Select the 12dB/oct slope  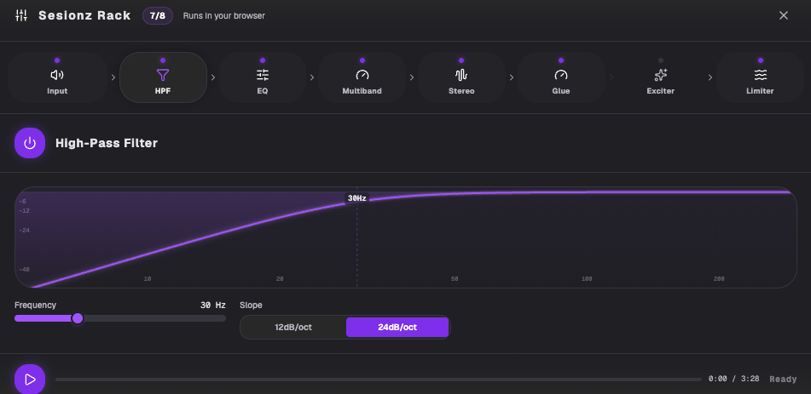point(293,328)
